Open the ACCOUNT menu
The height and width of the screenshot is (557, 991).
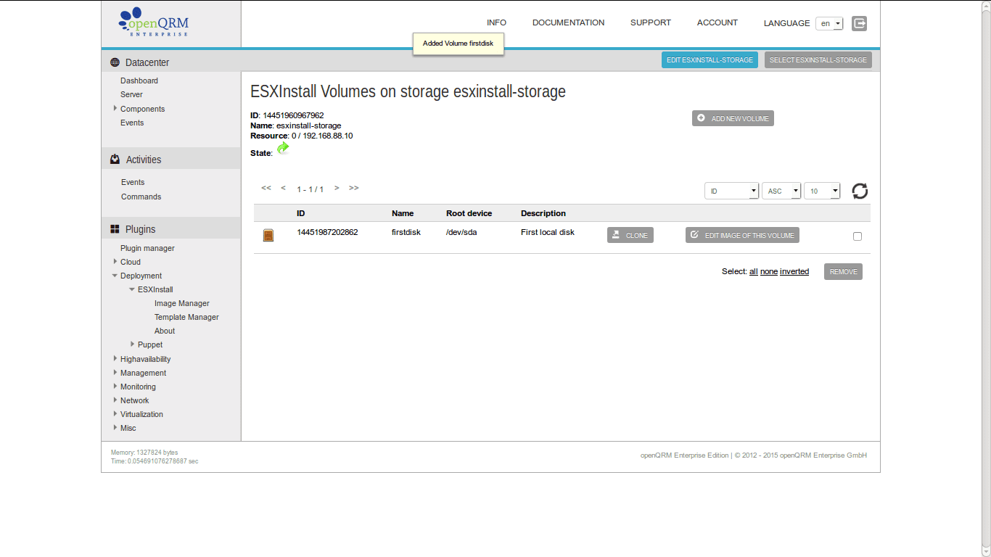717,22
